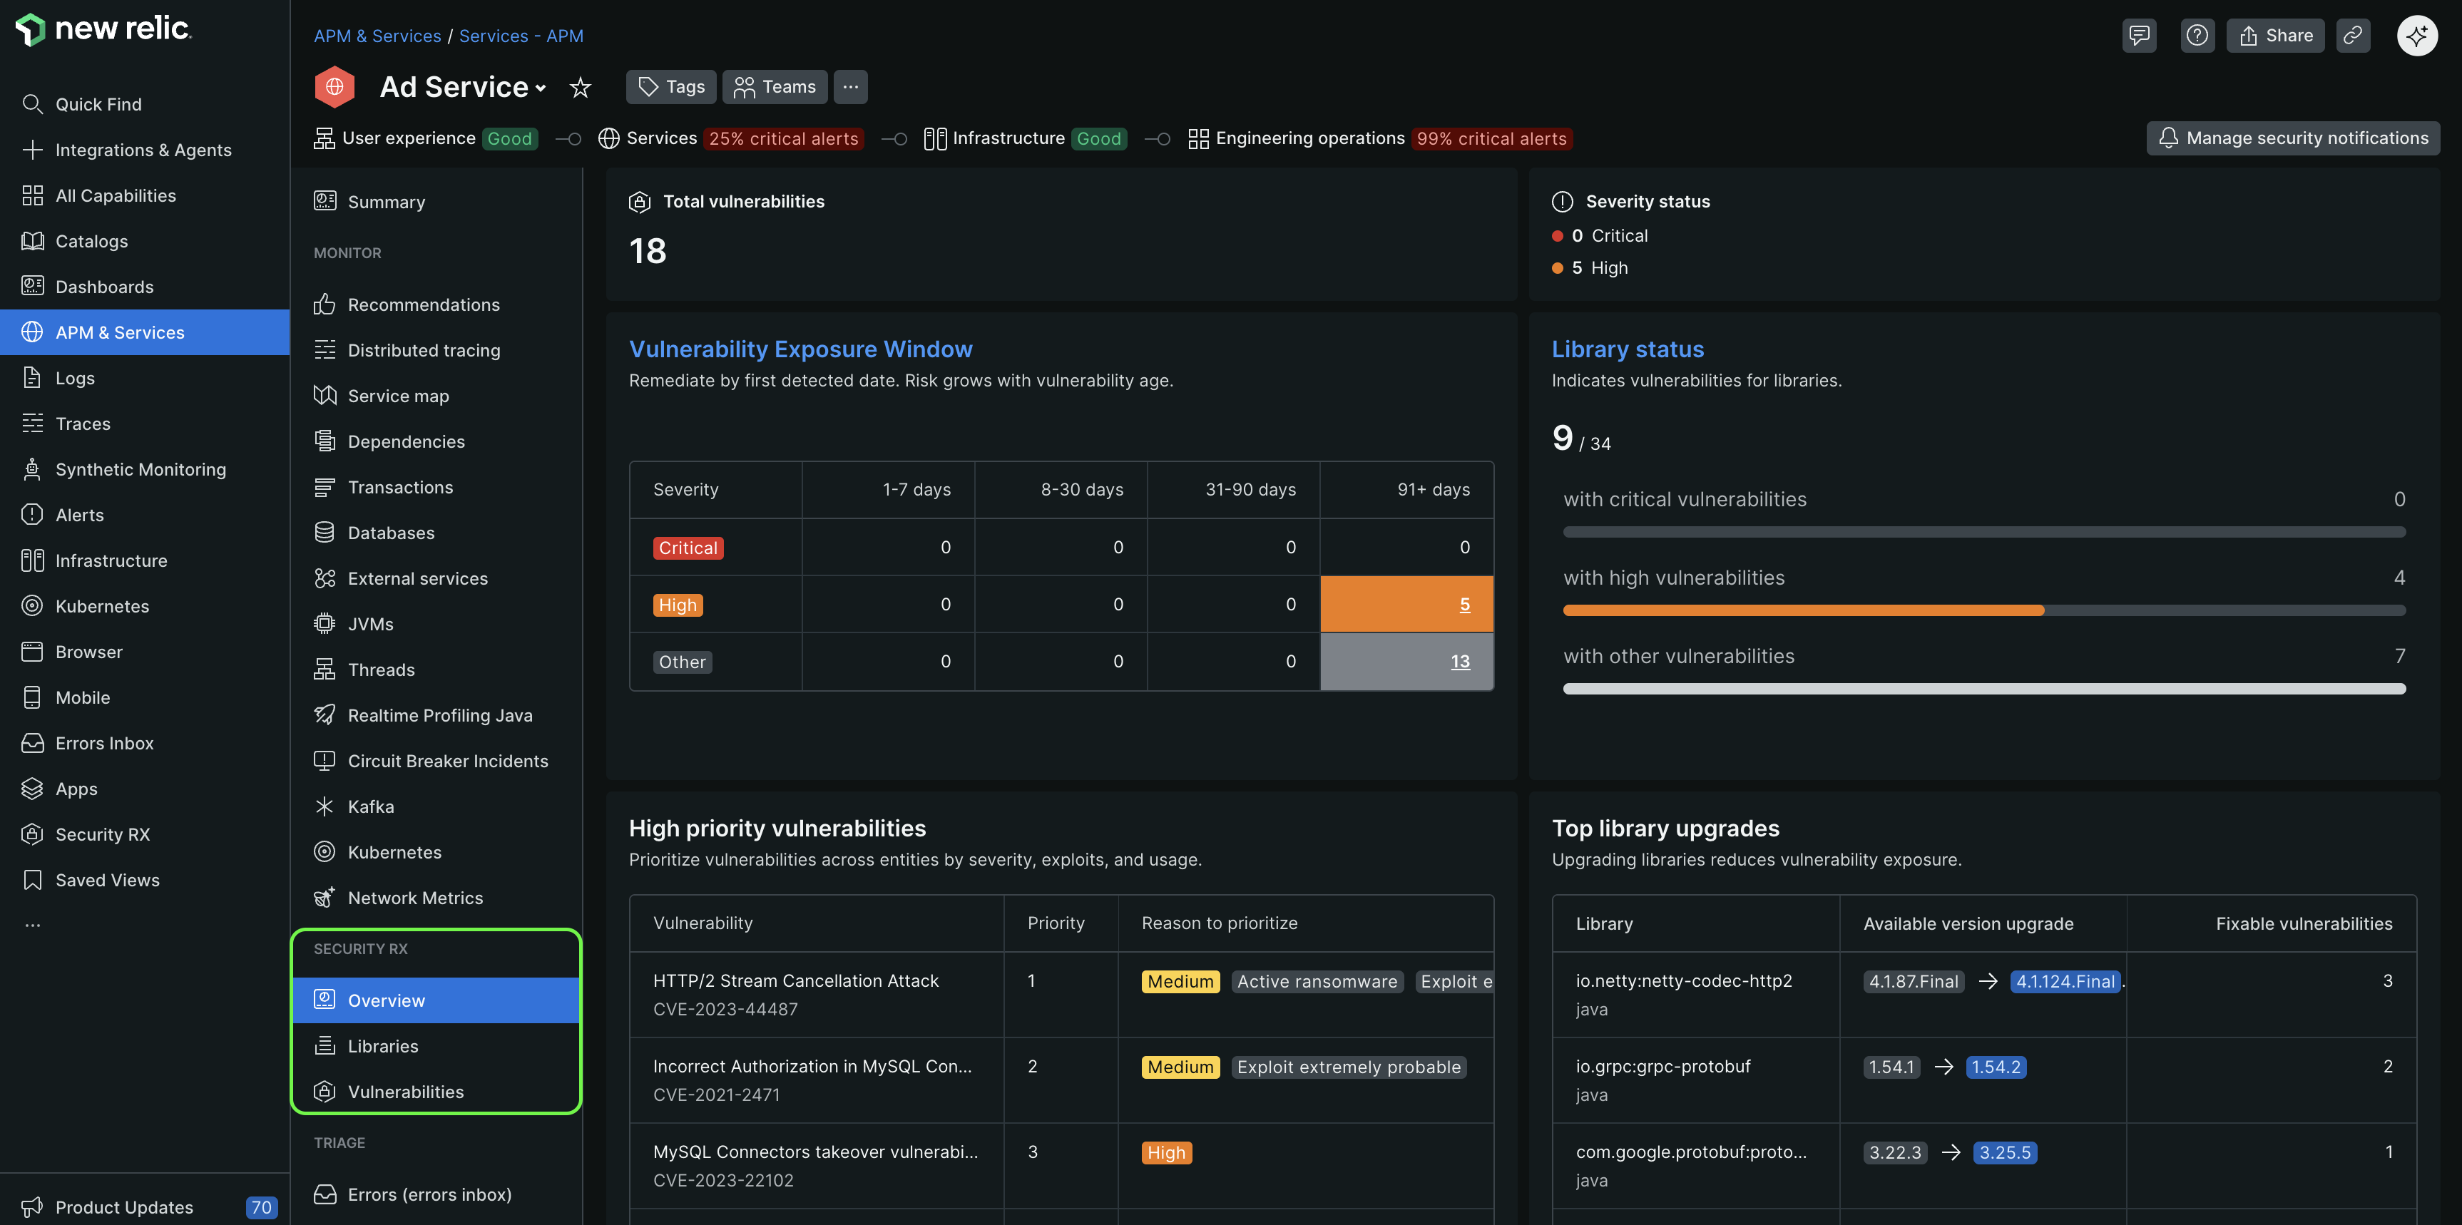The height and width of the screenshot is (1225, 2462).
Task: Select the Vulnerabilities menu item
Action: (405, 1091)
